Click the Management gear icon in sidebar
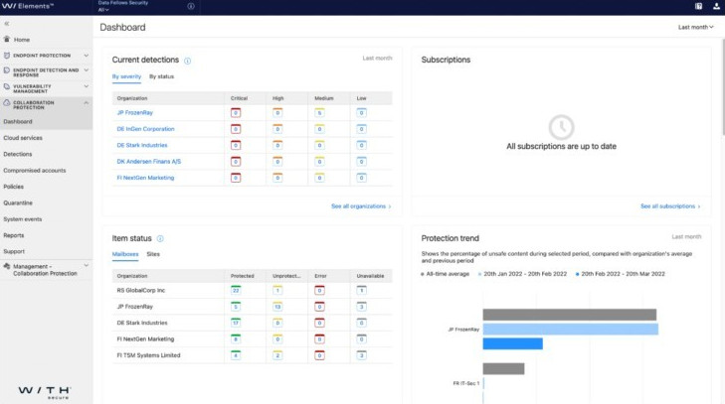Image resolution: width=725 pixels, height=404 pixels. 7,266
